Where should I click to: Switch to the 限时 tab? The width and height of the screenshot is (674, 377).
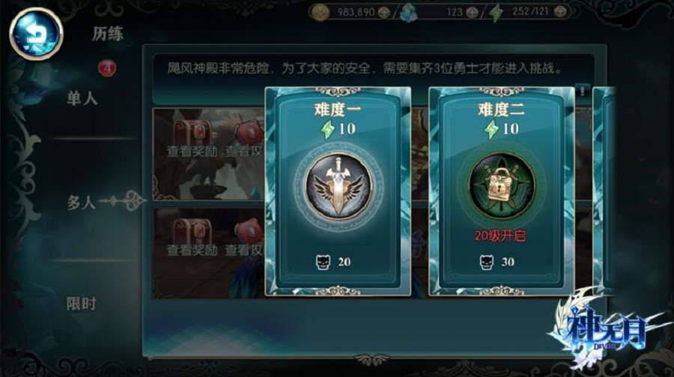tap(81, 304)
